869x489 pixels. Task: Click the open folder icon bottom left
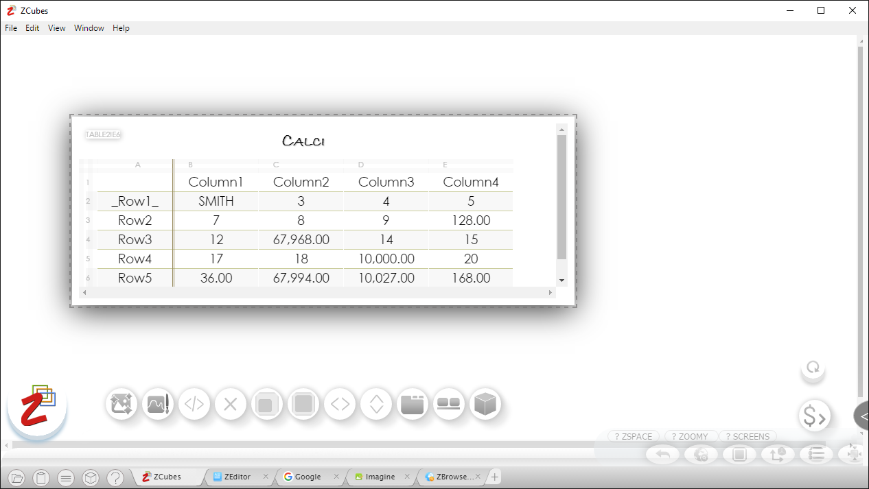pyautogui.click(x=17, y=477)
